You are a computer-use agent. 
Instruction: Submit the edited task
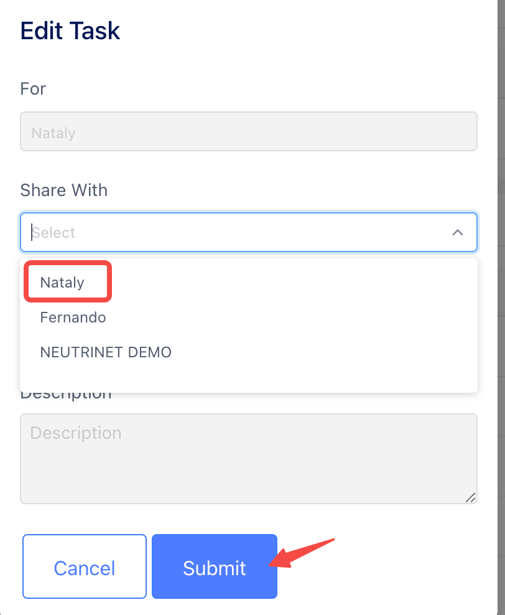[x=215, y=566]
